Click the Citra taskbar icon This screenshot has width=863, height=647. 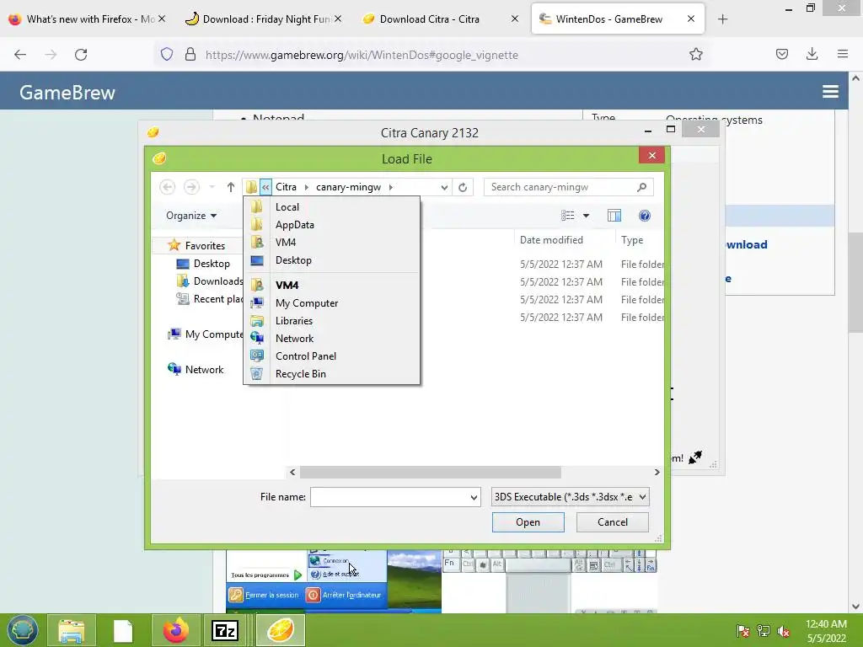pyautogui.click(x=281, y=630)
